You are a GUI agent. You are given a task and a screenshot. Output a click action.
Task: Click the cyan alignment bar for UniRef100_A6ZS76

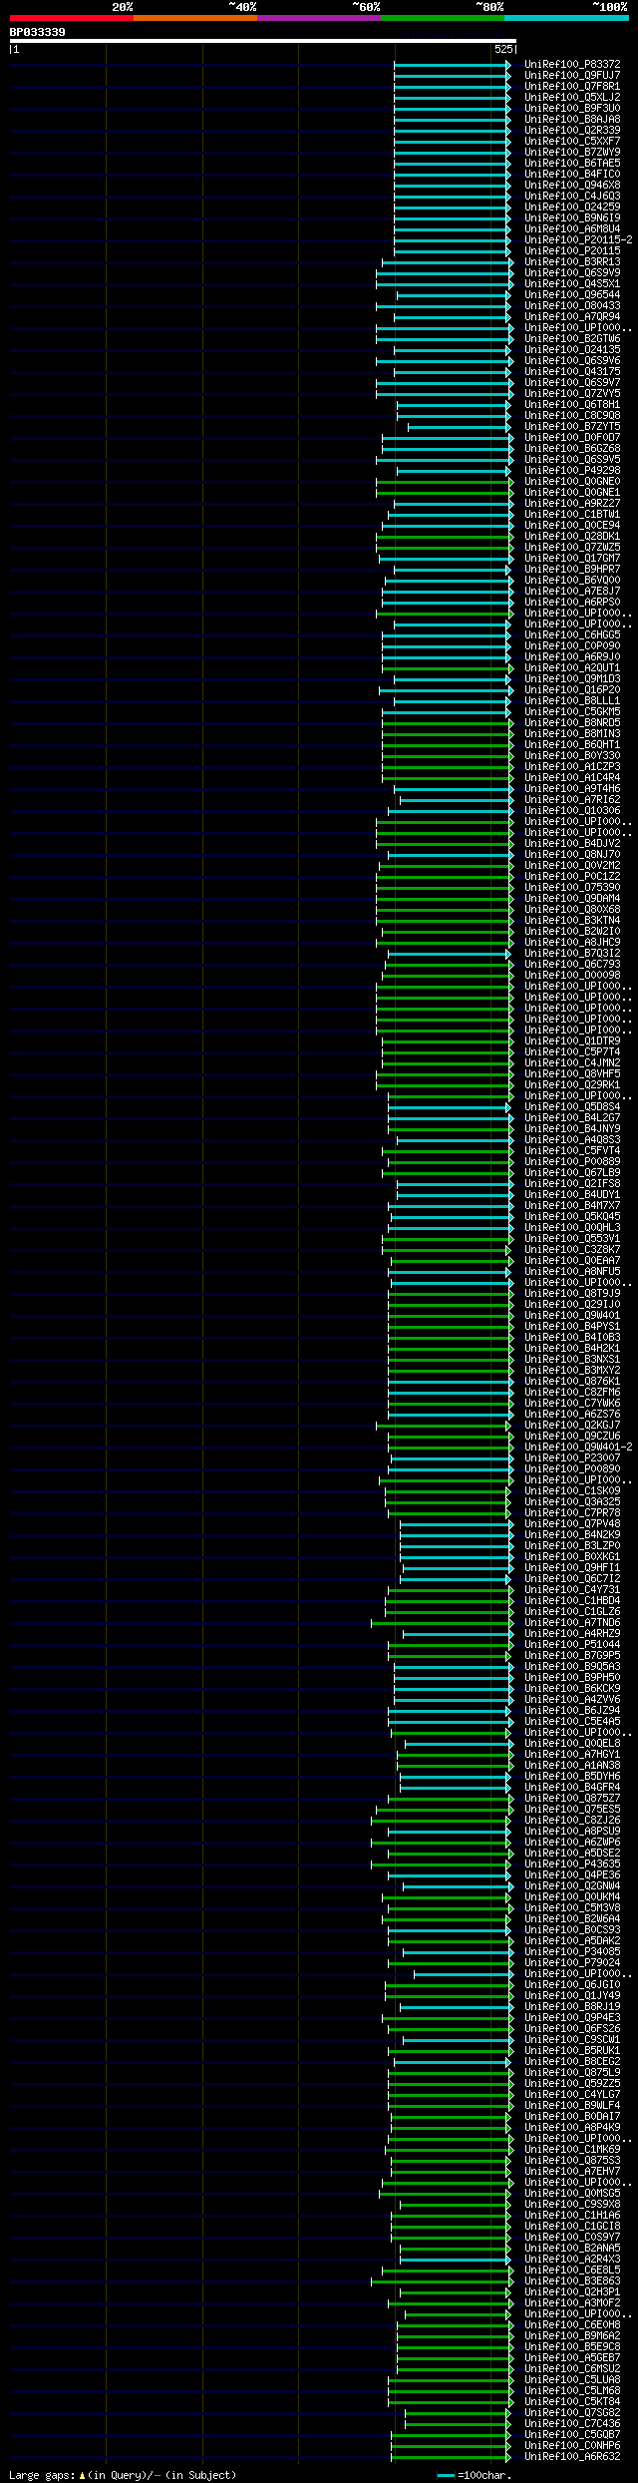[x=449, y=1414]
